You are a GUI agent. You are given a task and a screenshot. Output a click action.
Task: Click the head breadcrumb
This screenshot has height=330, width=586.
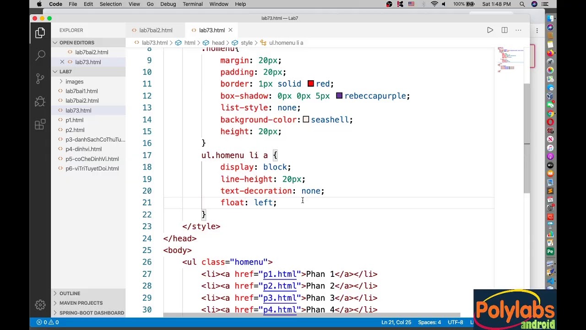click(x=218, y=43)
